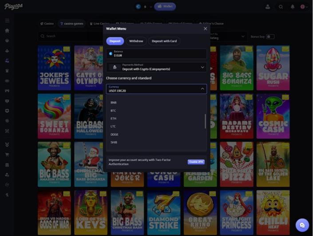This screenshot has width=313, height=236.
Task: Click the home icon in sidebar
Action: (7, 31)
